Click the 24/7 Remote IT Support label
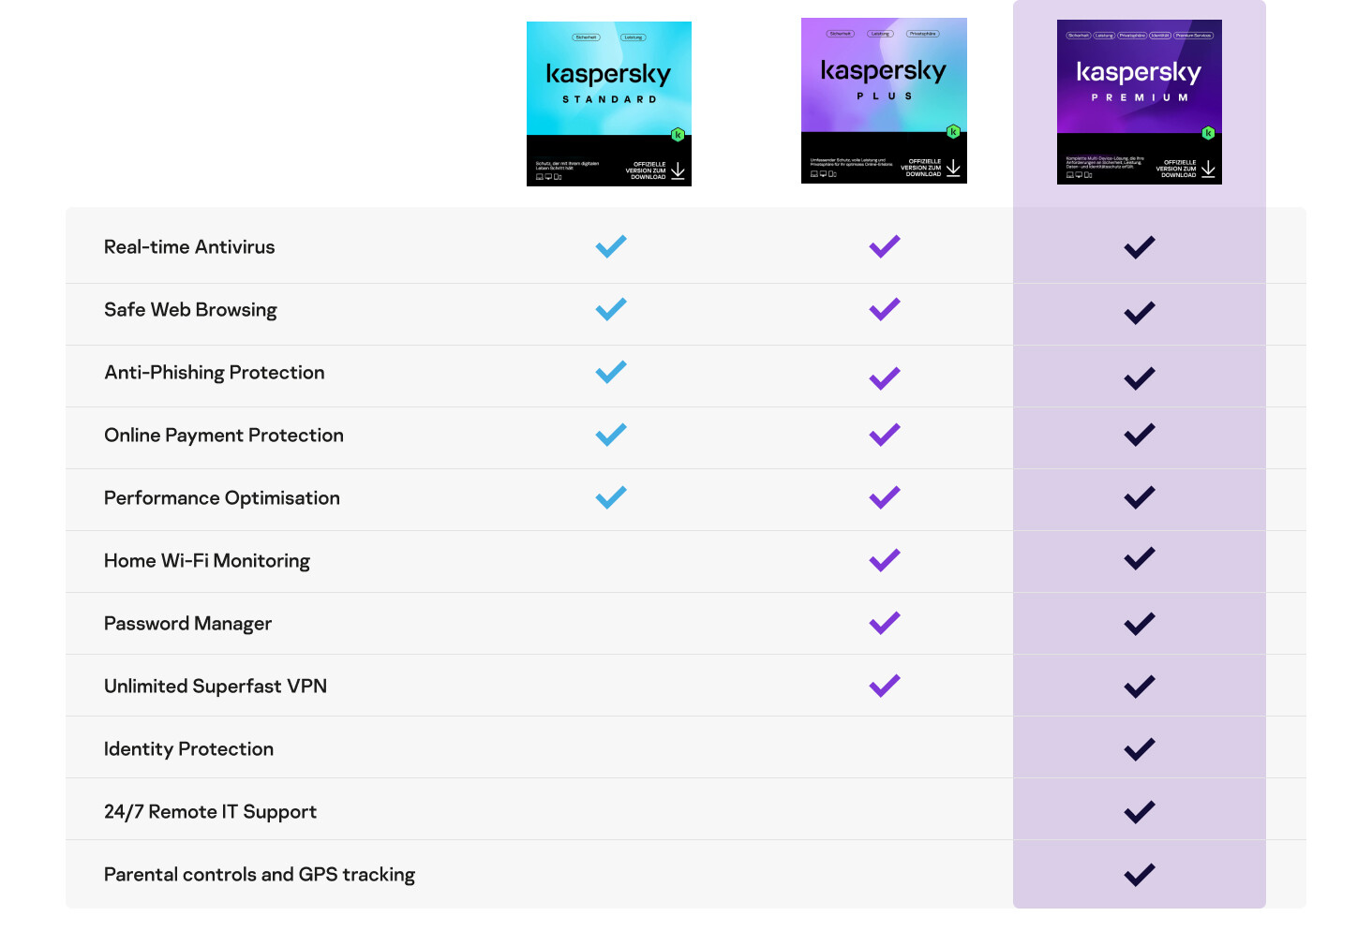Viewport: 1372px width, 931px height. [210, 812]
